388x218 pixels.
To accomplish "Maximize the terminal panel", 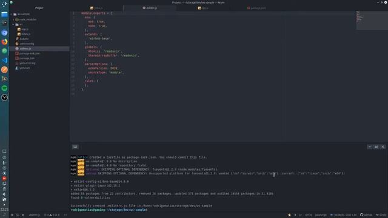I will tap(376, 147).
